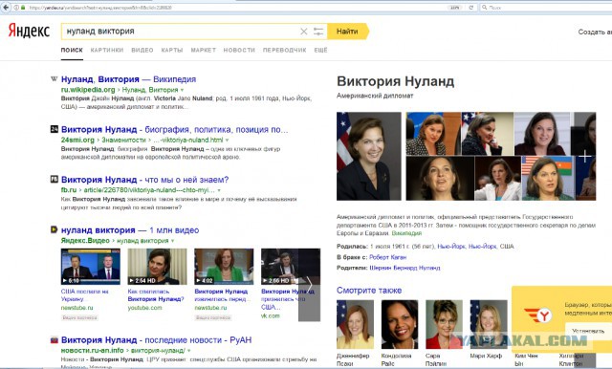Go to the Маркет tab

coord(204,50)
